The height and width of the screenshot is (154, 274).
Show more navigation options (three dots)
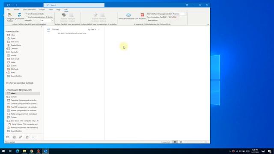coord(34,137)
